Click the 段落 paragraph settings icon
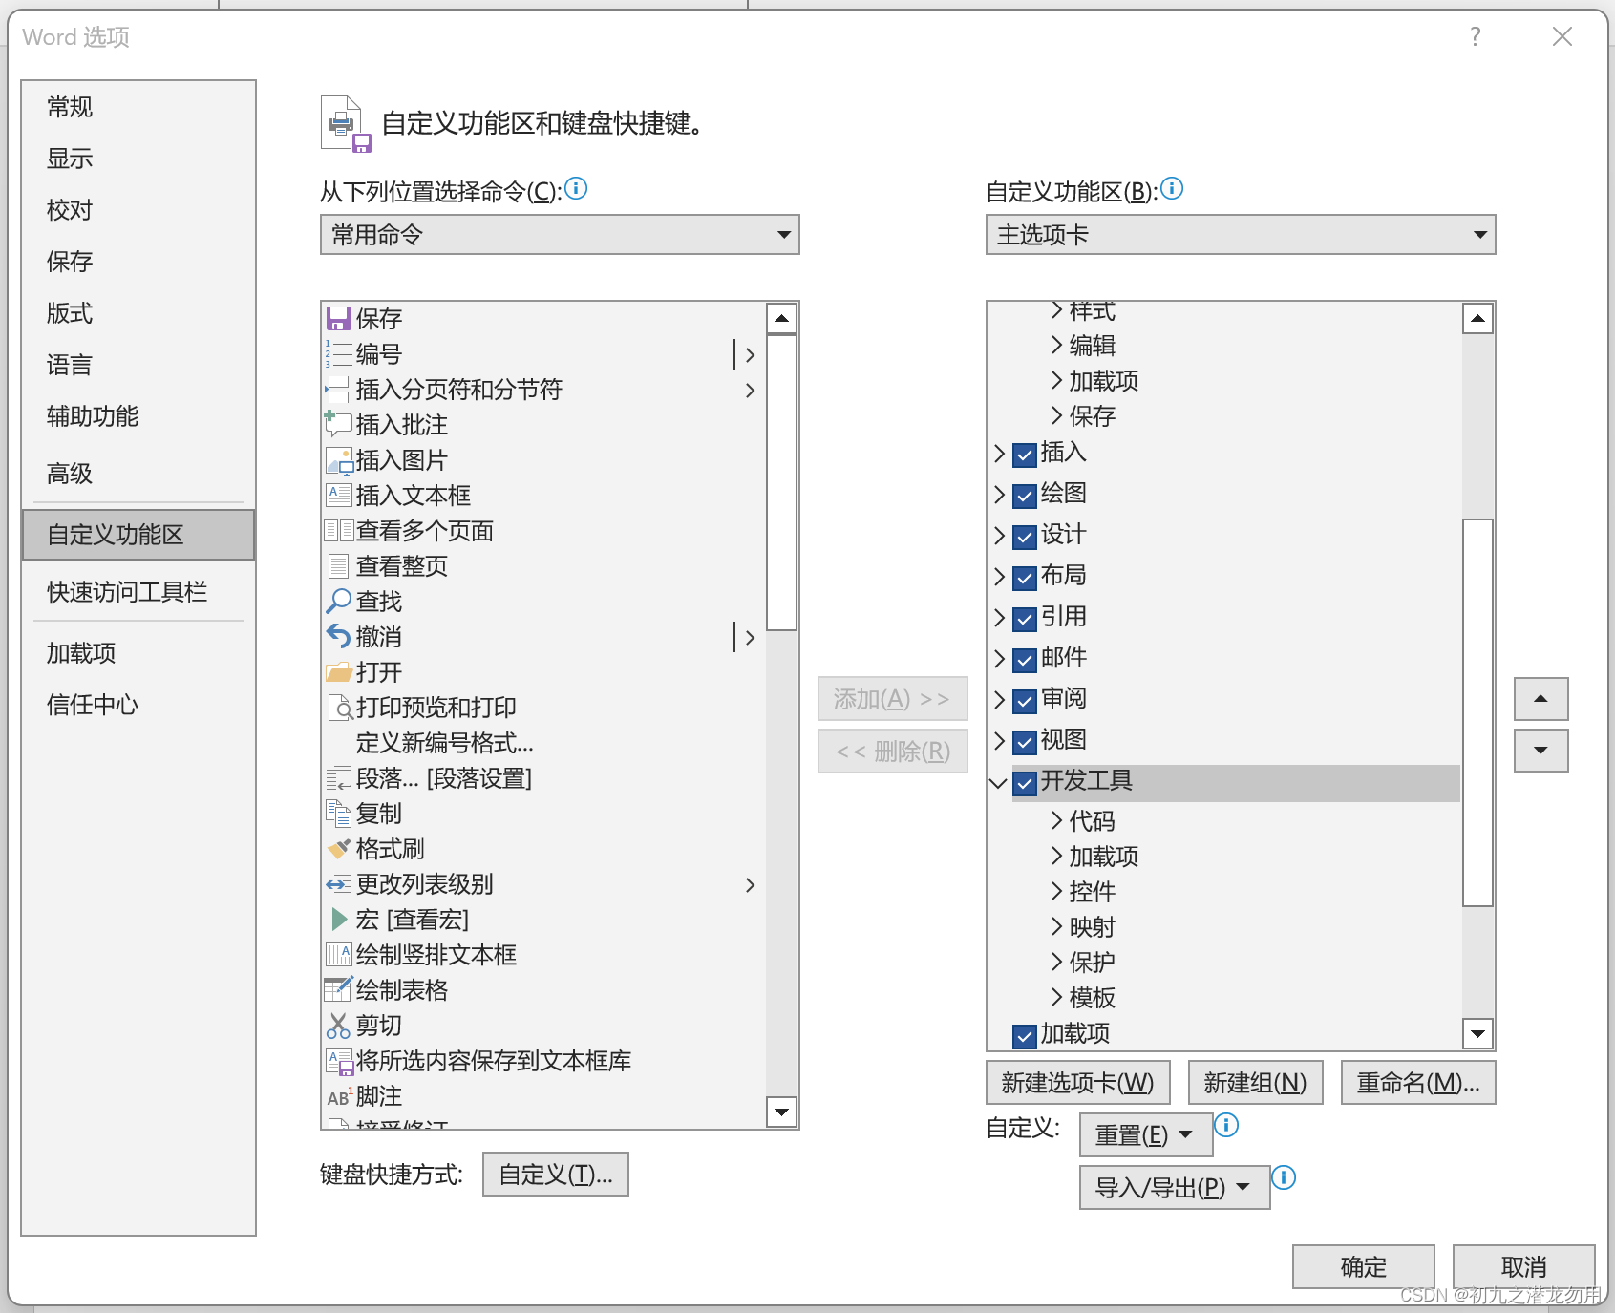 [338, 777]
